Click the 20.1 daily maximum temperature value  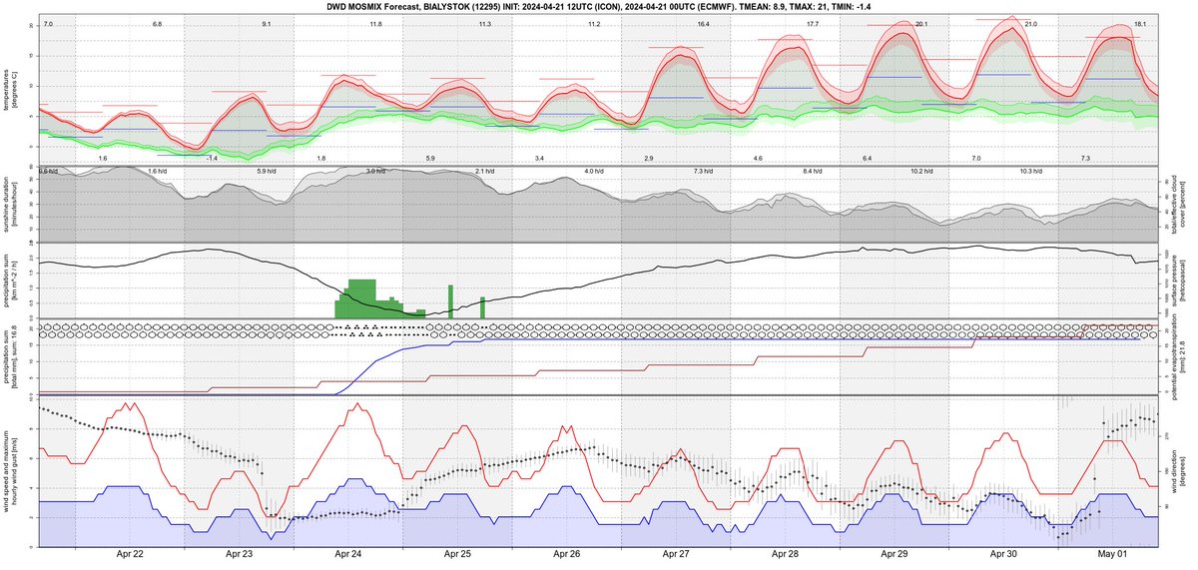(x=920, y=23)
